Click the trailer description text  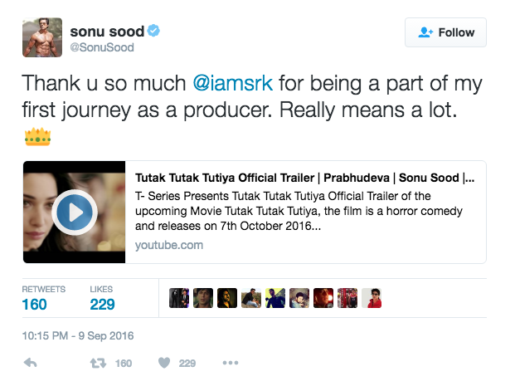coord(299,211)
